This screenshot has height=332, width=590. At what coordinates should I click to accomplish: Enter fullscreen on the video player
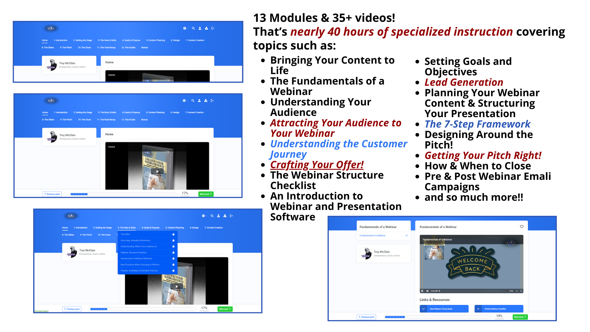[x=521, y=291]
